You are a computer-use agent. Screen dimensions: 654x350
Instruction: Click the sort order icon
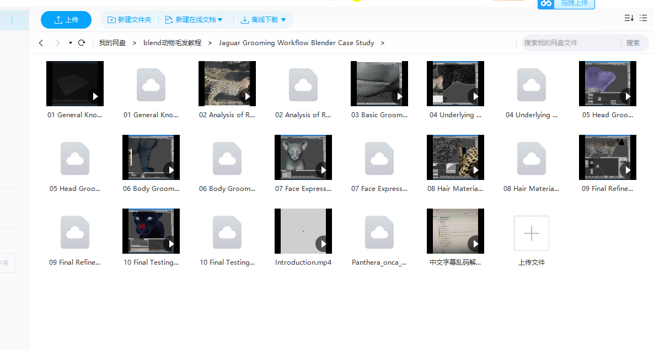pos(629,18)
